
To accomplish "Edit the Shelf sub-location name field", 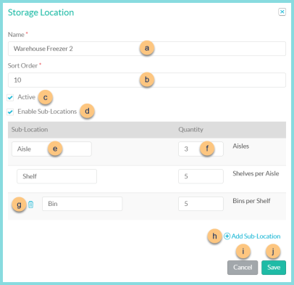I will [56, 176].
